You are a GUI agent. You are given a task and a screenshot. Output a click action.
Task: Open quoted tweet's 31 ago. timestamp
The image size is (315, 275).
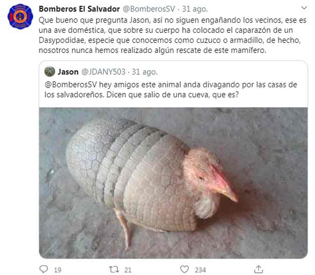pos(145,72)
